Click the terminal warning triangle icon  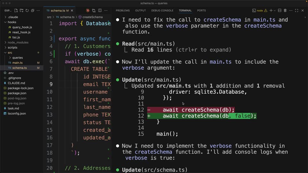coord(266,11)
